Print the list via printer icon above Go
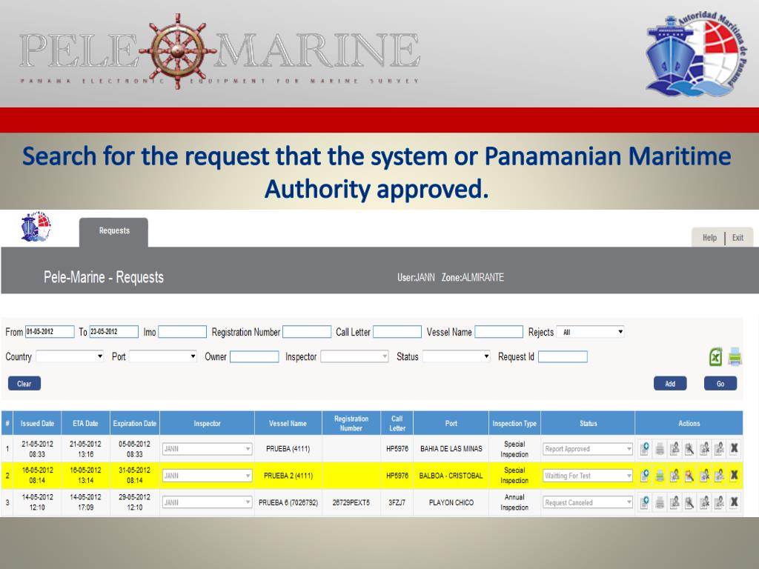Viewport: 759px width, 569px height. pos(735,356)
